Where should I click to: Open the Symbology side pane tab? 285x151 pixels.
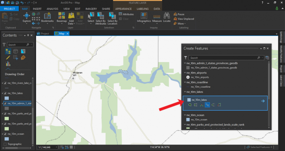[281, 37]
